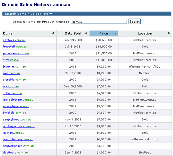Open freestuff.com.au link

click(15, 47)
